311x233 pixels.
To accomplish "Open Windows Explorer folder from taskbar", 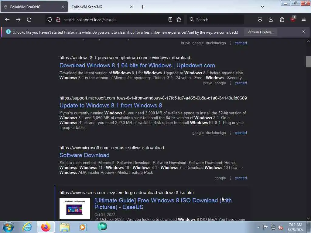I will pyautogui.click(x=65, y=227).
